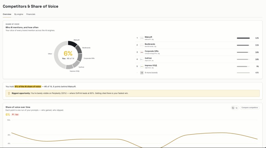Click the OnPrint donut chart segment
The height and width of the screenshot is (148, 266).
pyautogui.click(x=76, y=64)
